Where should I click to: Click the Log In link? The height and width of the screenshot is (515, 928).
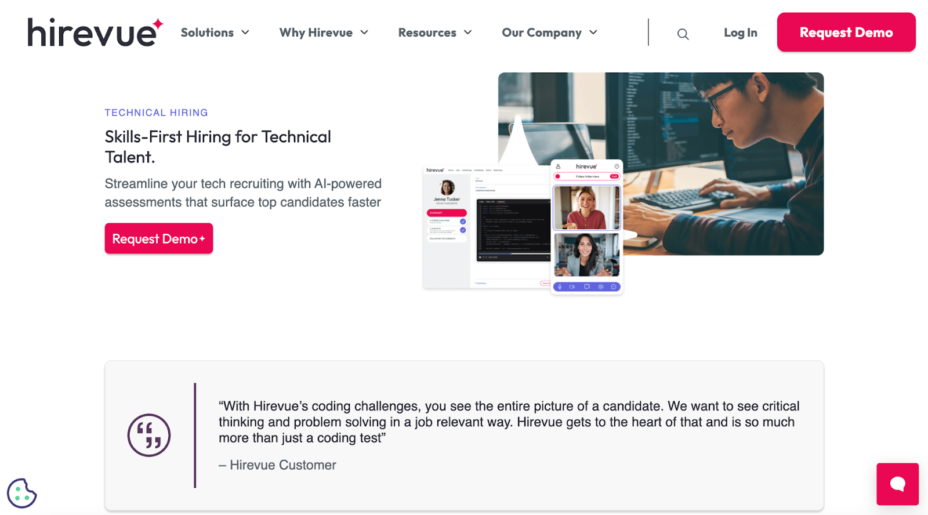point(740,32)
